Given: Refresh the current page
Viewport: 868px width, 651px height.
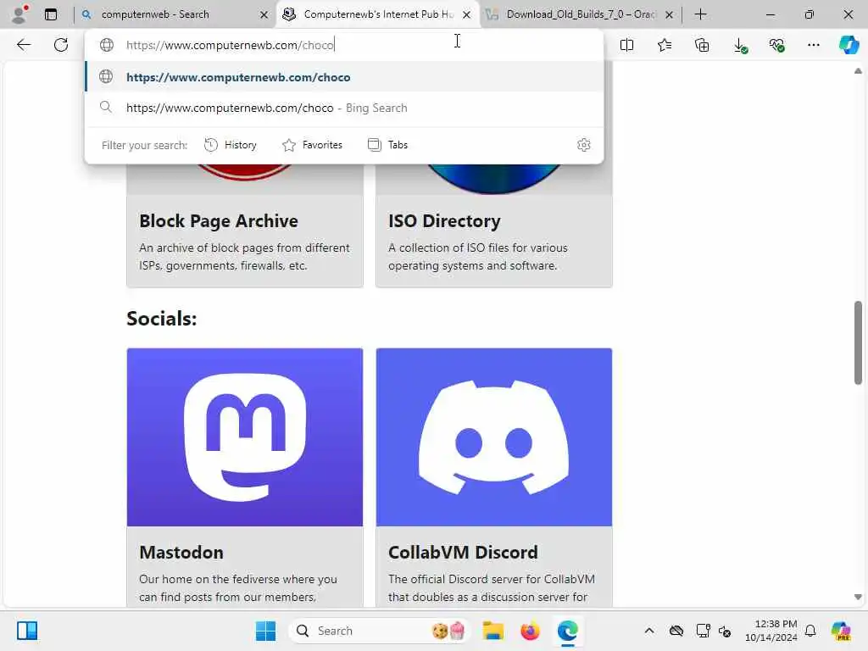Looking at the screenshot, I should tap(61, 45).
